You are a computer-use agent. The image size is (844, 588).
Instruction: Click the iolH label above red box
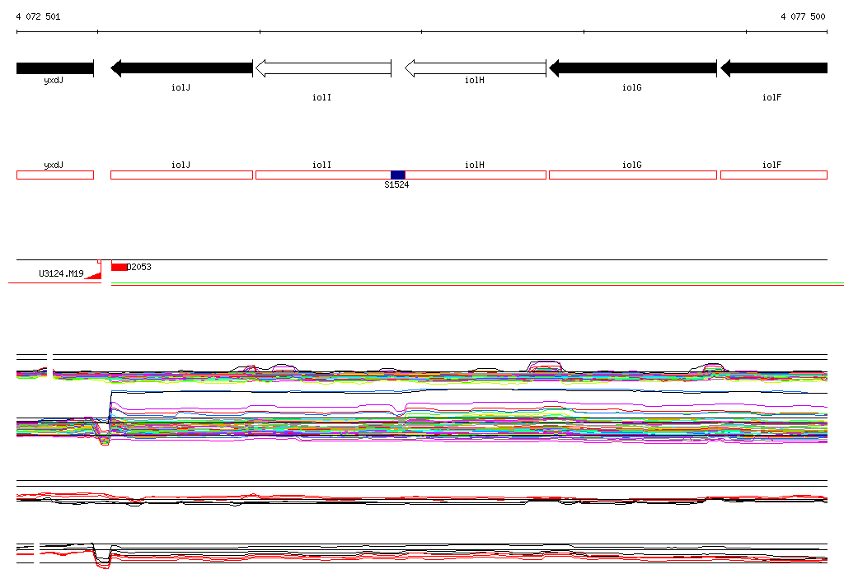point(475,166)
